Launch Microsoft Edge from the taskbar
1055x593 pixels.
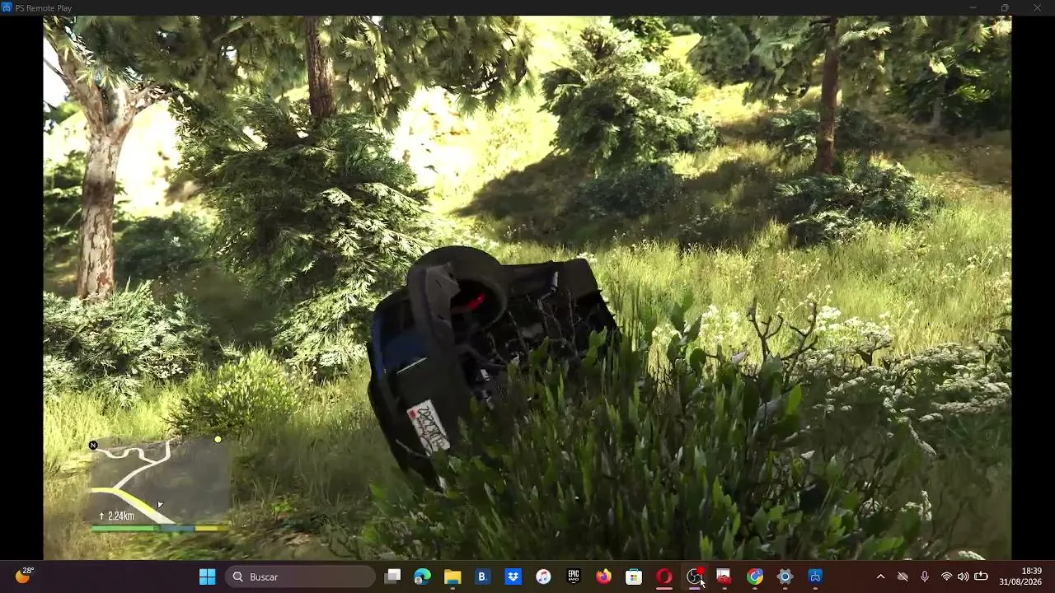tap(423, 577)
